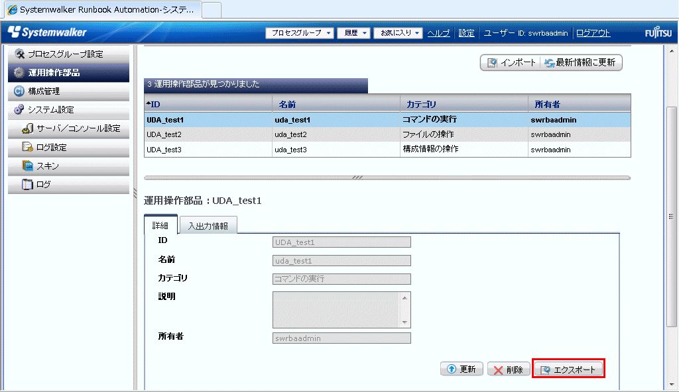Screen dimensions: 679x392
Task: Open the 履歴 dropdown menu
Action: click(354, 33)
